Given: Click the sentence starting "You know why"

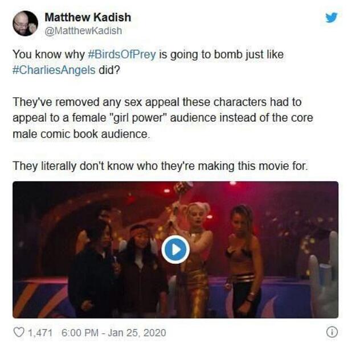Looking at the screenshot, I should [x=148, y=62].
